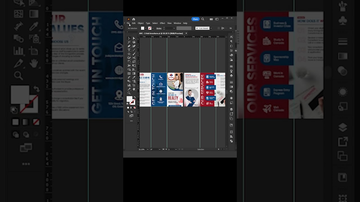Open the Symbols panel club icon
360x202 pixels.
[x=231, y=75]
